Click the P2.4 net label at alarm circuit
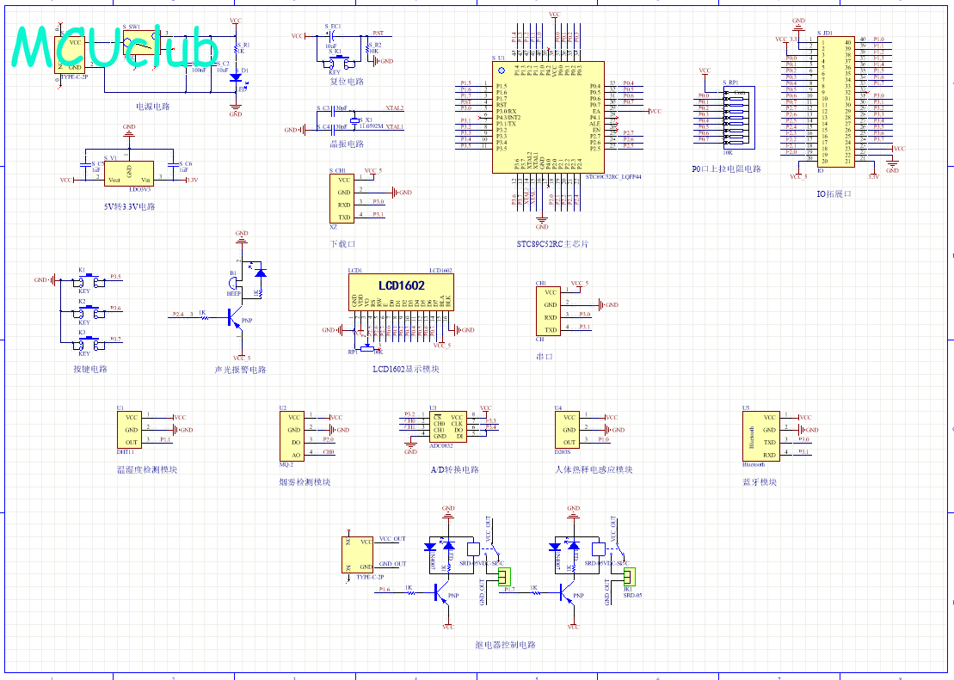Screen dimensions: 954x680 (x=178, y=315)
